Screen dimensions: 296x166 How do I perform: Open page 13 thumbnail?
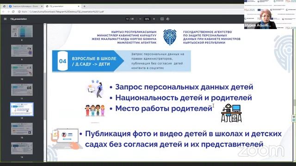(22, 129)
